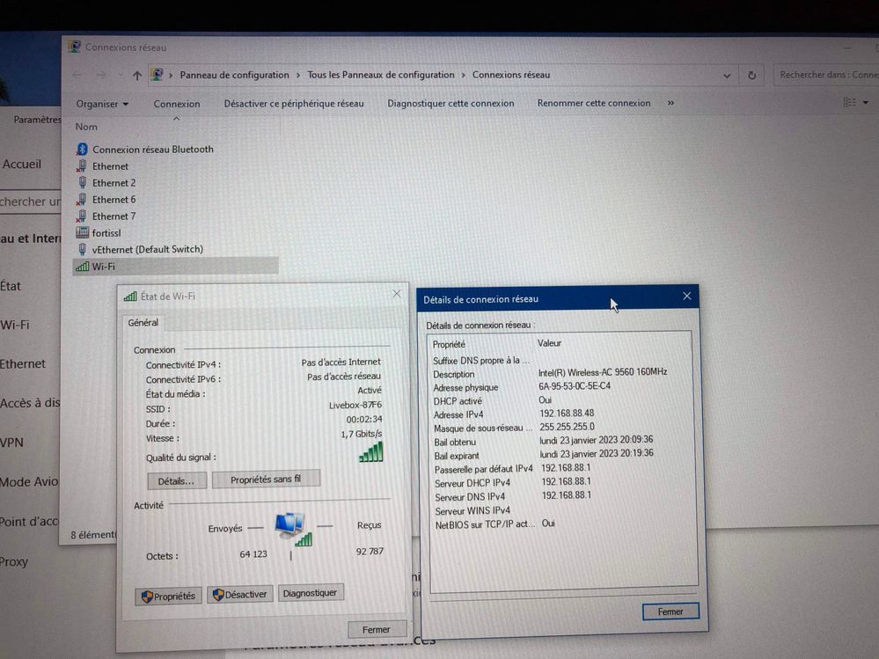The height and width of the screenshot is (659, 879).
Task: Click Fermer in État de Wi-Fi dialog
Action: [x=377, y=629]
